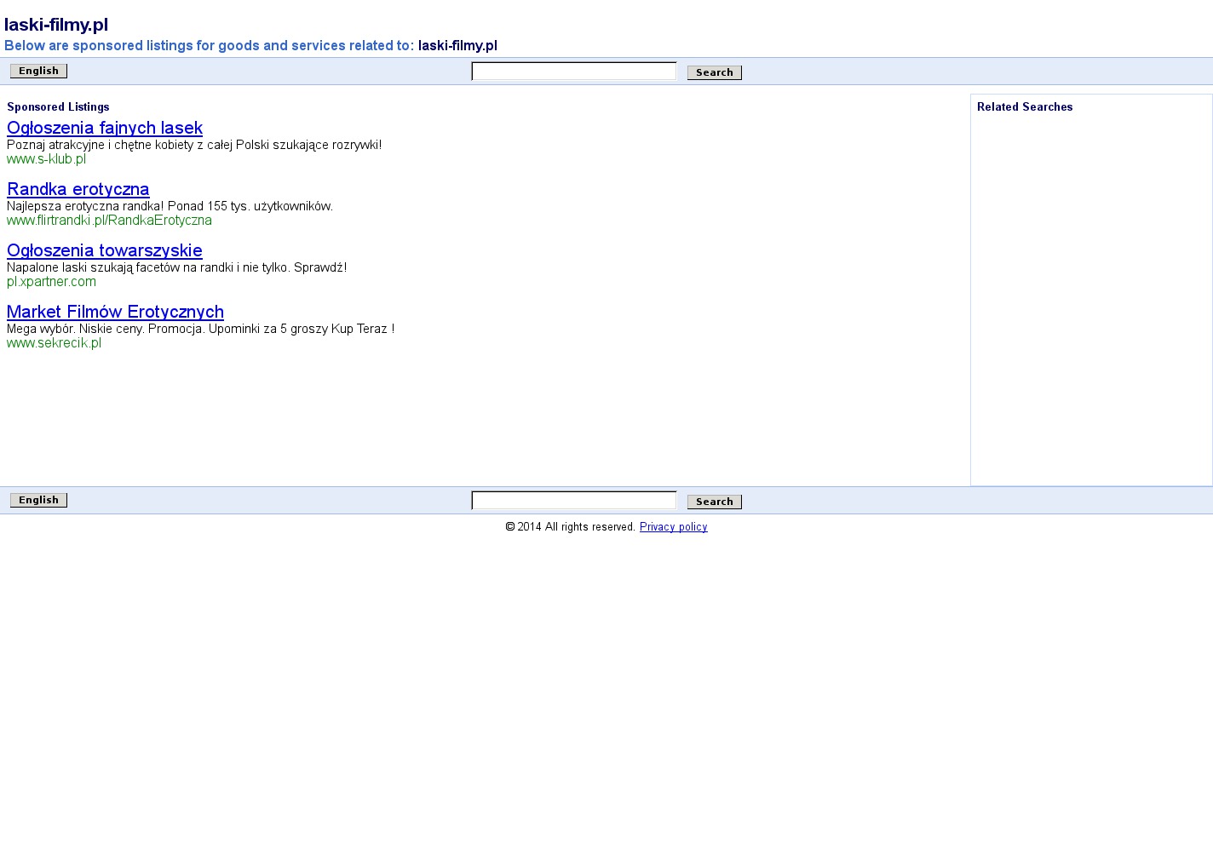
Task: Click the 'Related Searches' panel heading
Action: tap(1024, 107)
